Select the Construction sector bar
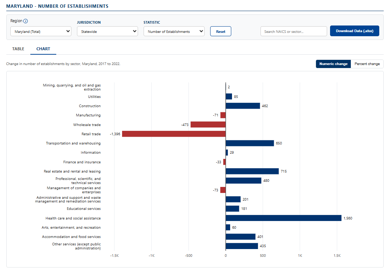This screenshot has width=390, height=269. [243, 106]
